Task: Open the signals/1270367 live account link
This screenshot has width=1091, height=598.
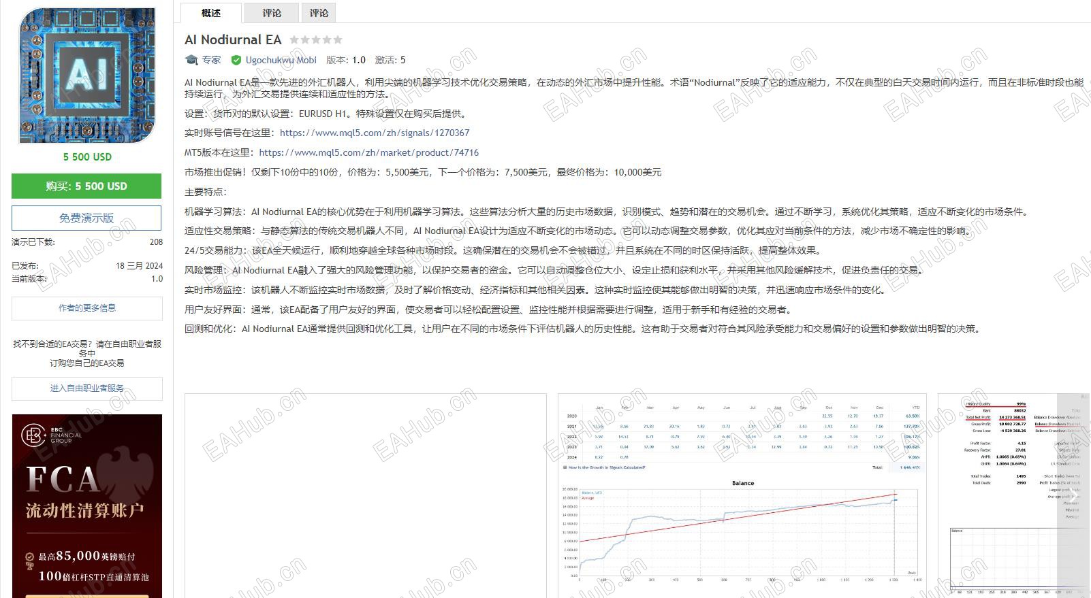Action: pyautogui.click(x=375, y=133)
